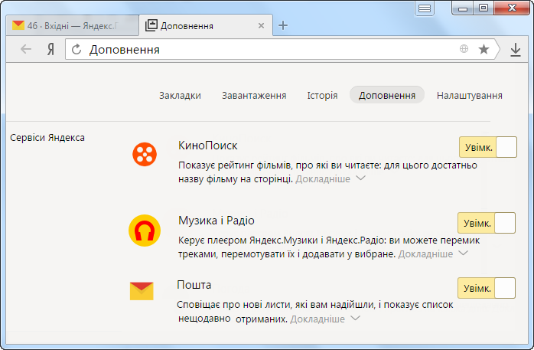Open the Налаштування section
The width and height of the screenshot is (534, 350).
click(470, 96)
